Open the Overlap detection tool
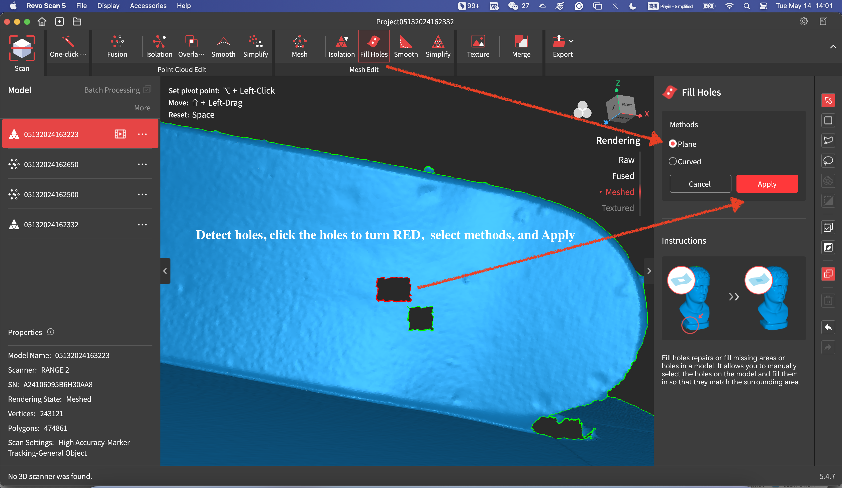The height and width of the screenshot is (488, 842). coord(191,46)
